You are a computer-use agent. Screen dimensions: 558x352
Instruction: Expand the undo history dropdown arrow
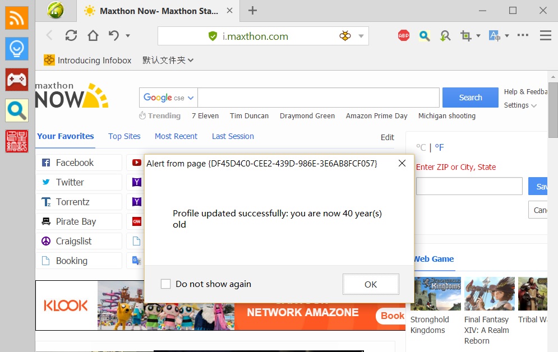point(128,35)
